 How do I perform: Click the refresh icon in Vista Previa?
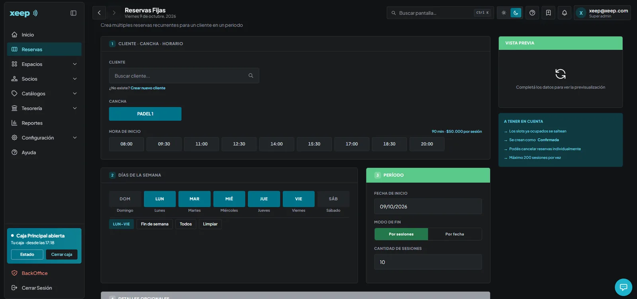point(561,74)
